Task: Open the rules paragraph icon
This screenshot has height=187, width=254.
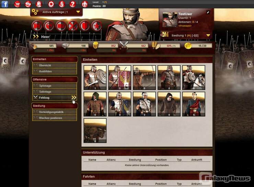Action: click(62, 4)
